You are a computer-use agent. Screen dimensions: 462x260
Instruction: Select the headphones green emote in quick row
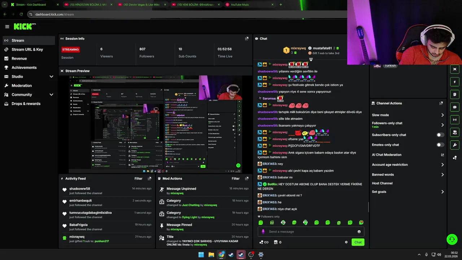click(x=305, y=223)
